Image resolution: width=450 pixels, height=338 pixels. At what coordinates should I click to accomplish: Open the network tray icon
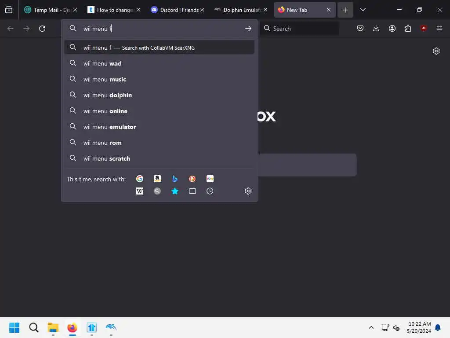pos(385,327)
